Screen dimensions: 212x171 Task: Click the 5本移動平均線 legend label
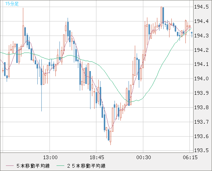pos(33,166)
